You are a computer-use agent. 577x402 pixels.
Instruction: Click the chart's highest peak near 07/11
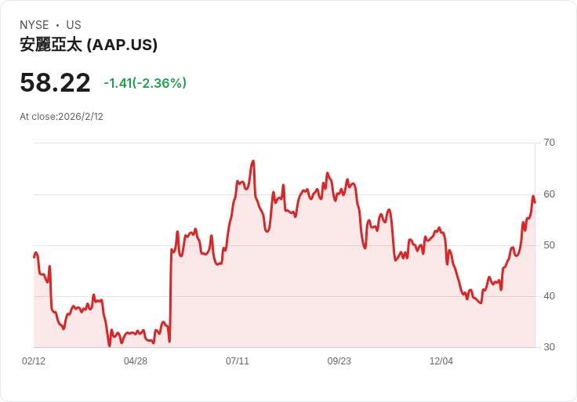[x=253, y=161]
